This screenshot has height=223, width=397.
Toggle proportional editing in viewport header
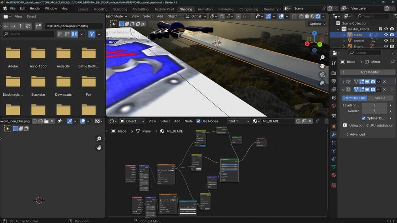tap(238, 16)
